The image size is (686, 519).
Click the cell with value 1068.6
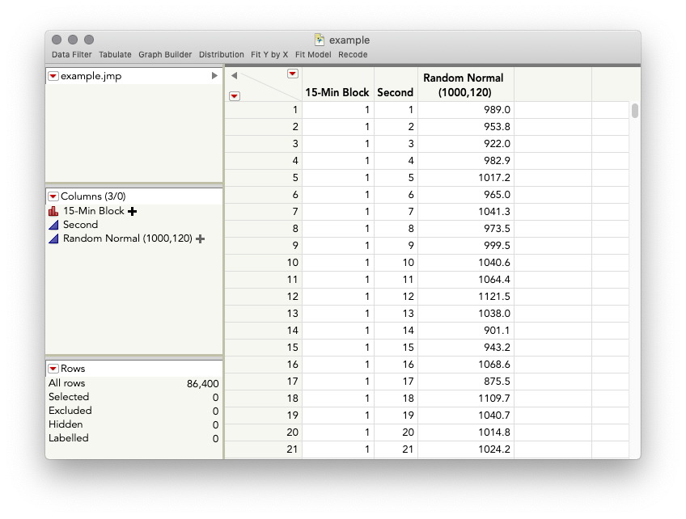[x=466, y=365]
